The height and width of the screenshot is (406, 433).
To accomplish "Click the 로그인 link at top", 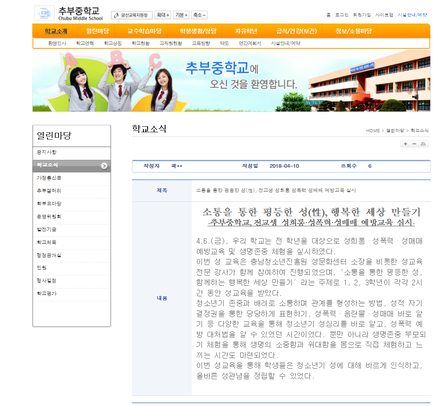I will (342, 15).
